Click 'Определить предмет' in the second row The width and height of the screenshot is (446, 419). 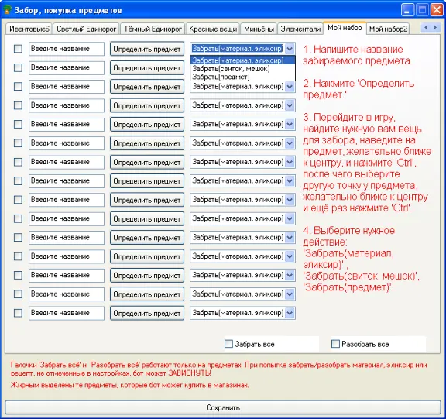coord(147,68)
